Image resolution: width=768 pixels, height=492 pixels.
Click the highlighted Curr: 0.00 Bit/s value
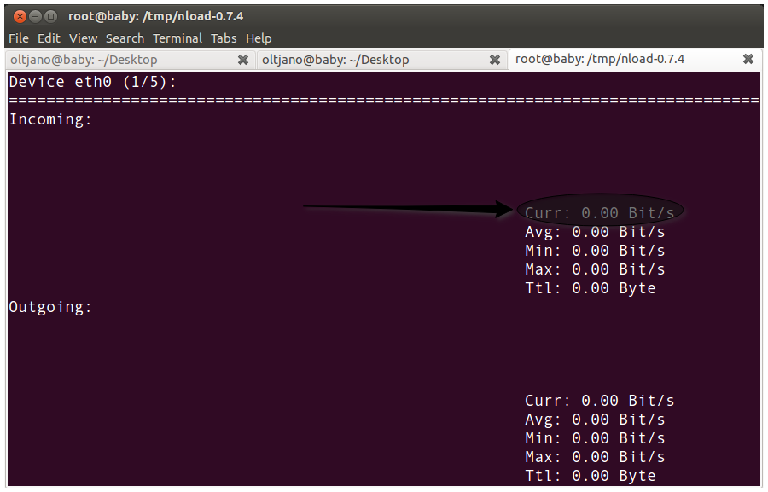pos(600,212)
